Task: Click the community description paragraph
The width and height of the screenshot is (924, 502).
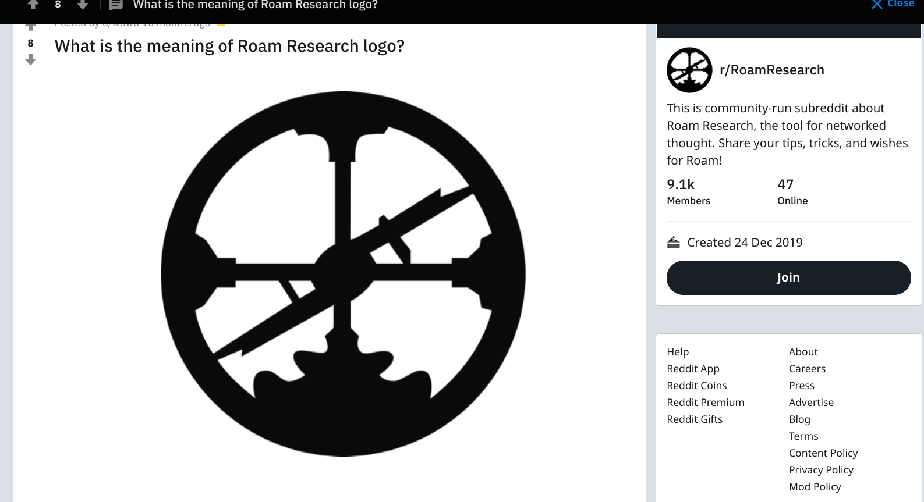Action: coord(787,134)
